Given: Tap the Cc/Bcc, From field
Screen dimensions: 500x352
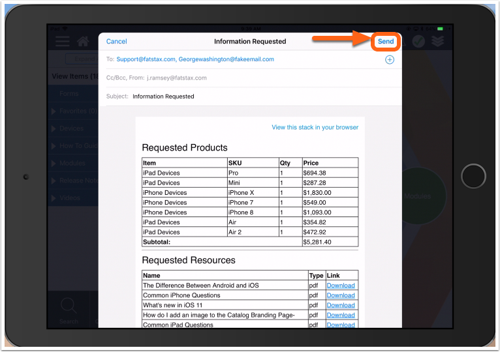Looking at the screenshot, I should pyautogui.click(x=250, y=78).
